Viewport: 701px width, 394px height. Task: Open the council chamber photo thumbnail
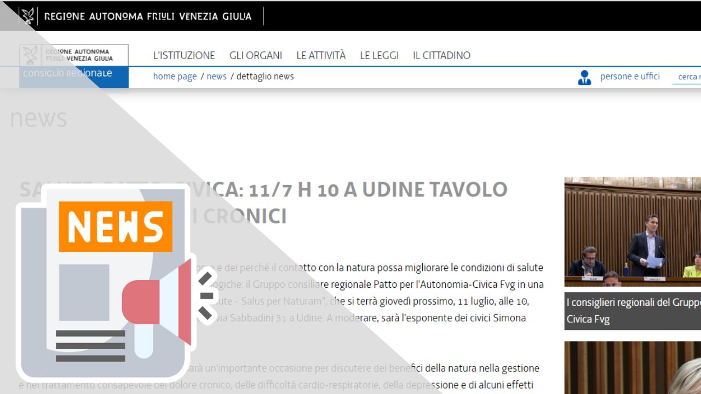coord(633,231)
